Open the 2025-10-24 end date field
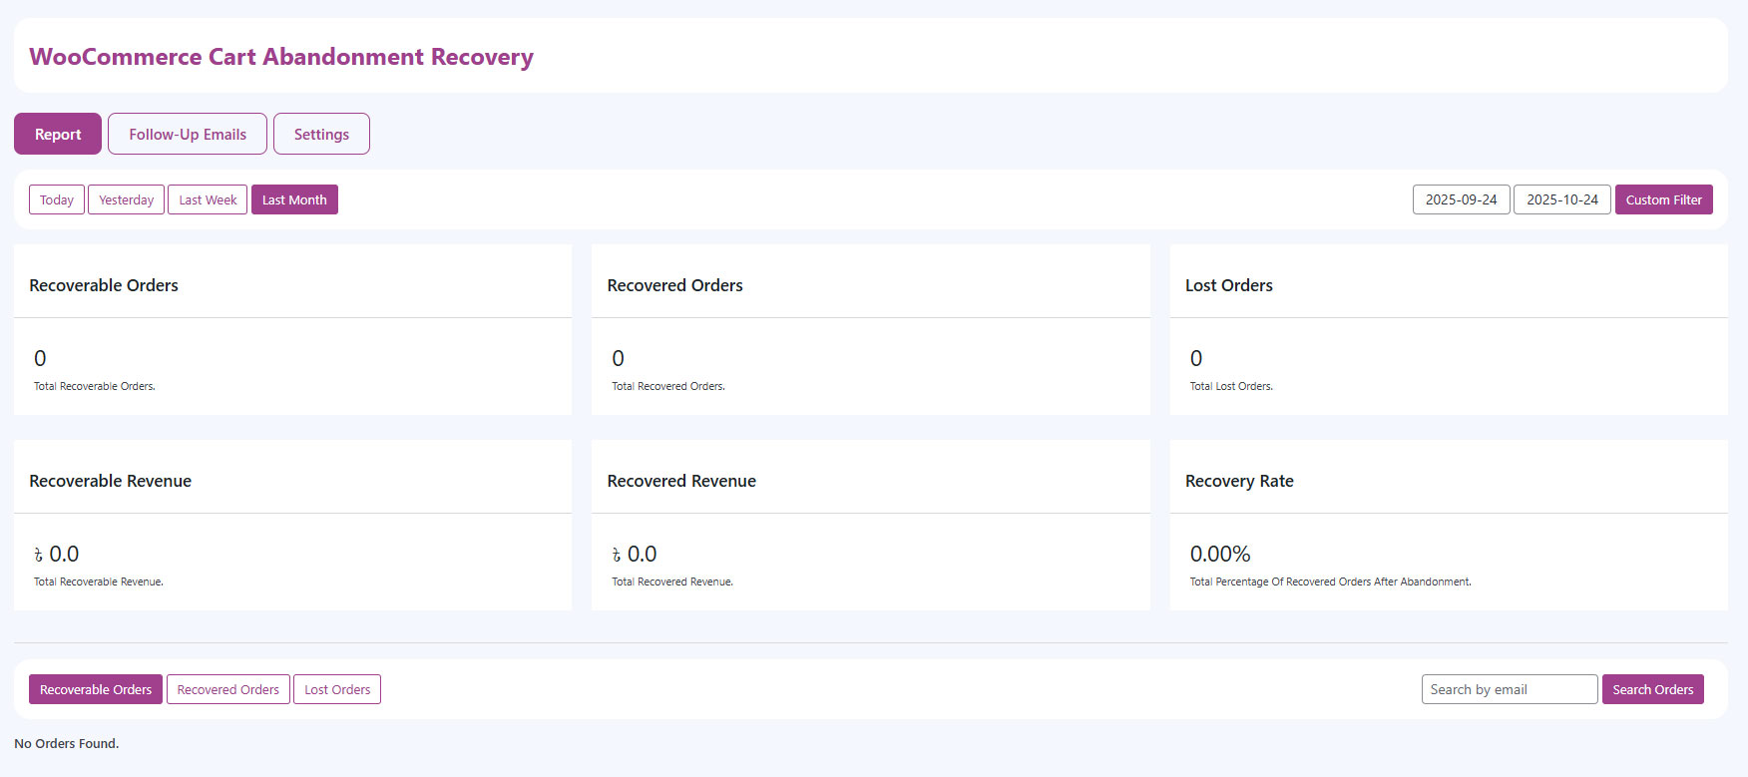Viewport: 1748px width, 777px height. click(x=1561, y=199)
